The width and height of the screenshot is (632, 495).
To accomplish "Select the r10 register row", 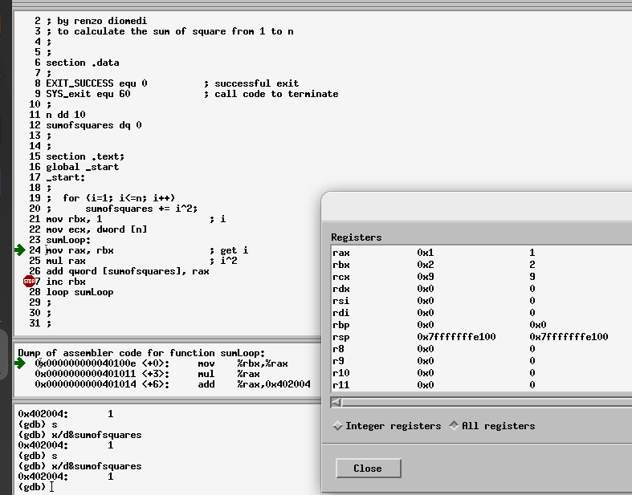I will pyautogui.click(x=481, y=373).
